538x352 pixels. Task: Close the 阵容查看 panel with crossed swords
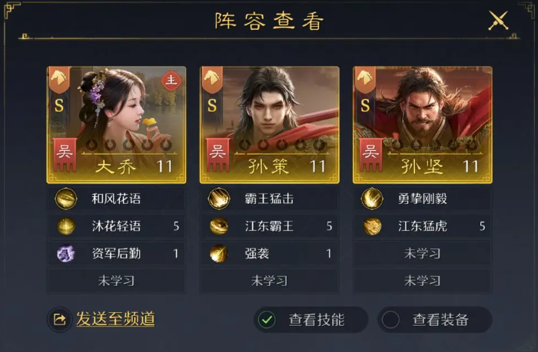tap(499, 21)
